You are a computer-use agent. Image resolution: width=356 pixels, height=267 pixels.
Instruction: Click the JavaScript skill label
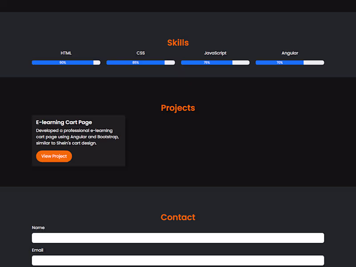click(215, 53)
